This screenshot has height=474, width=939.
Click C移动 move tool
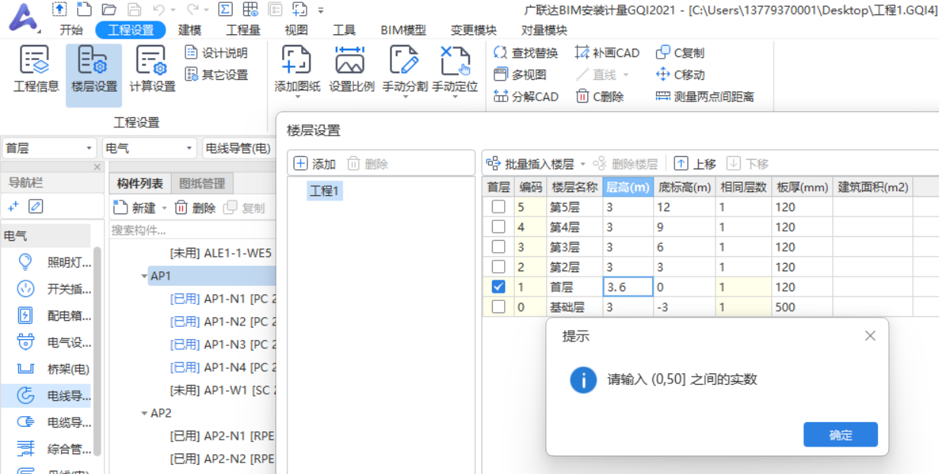(680, 75)
